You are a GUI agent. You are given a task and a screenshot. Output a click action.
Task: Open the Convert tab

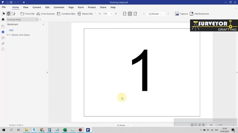(37, 7)
